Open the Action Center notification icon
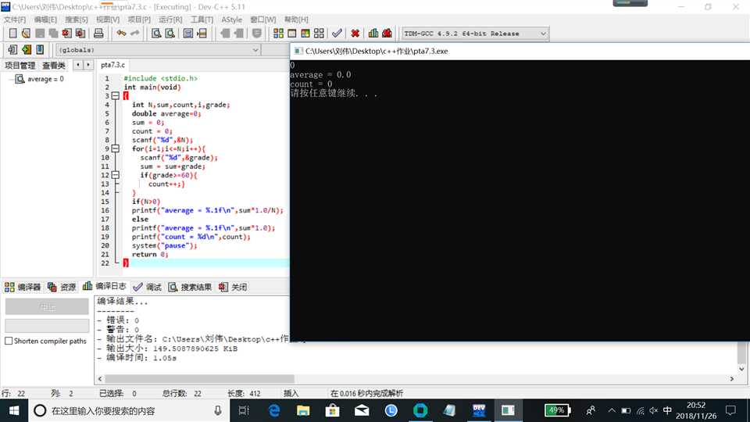This screenshot has height=422, width=750. (730, 410)
